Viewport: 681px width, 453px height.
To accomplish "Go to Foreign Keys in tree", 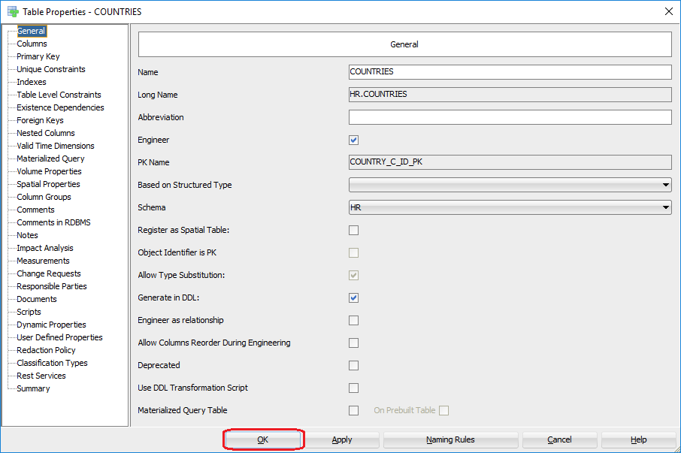I will [x=40, y=120].
